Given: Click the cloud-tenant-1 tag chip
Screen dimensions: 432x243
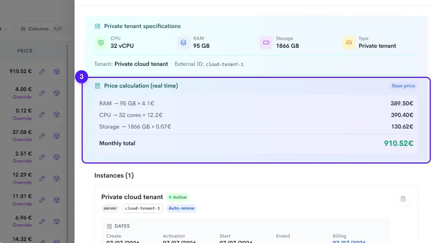Looking at the screenshot, I should [143, 208].
